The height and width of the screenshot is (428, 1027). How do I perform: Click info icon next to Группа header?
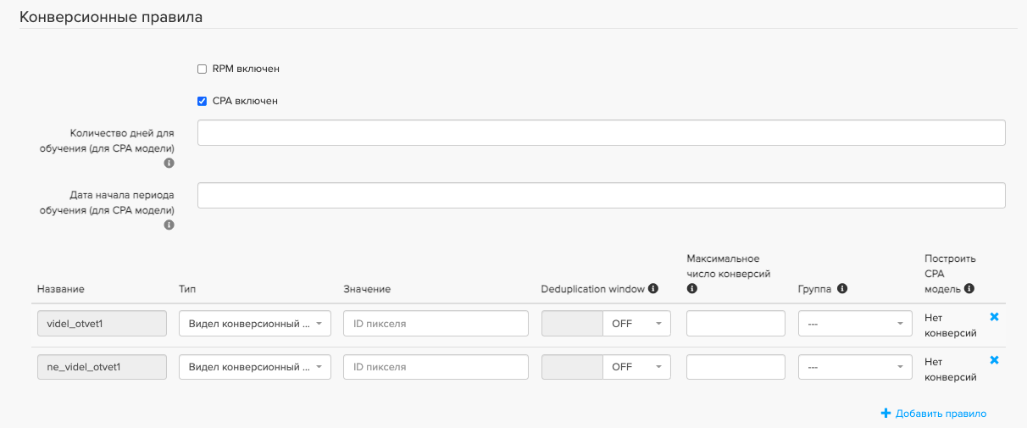(842, 288)
